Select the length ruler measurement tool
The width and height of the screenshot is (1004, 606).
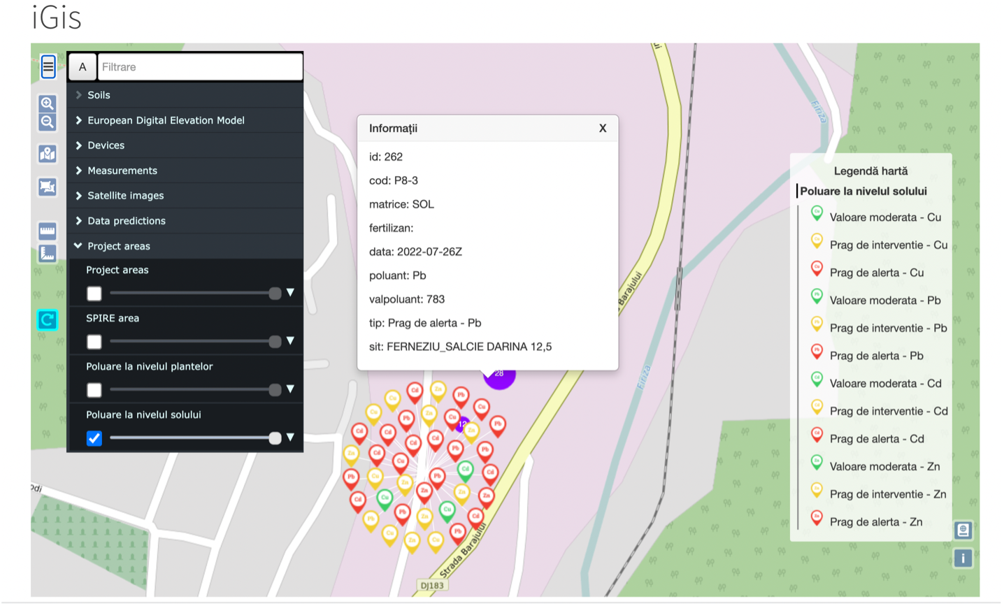tap(47, 231)
